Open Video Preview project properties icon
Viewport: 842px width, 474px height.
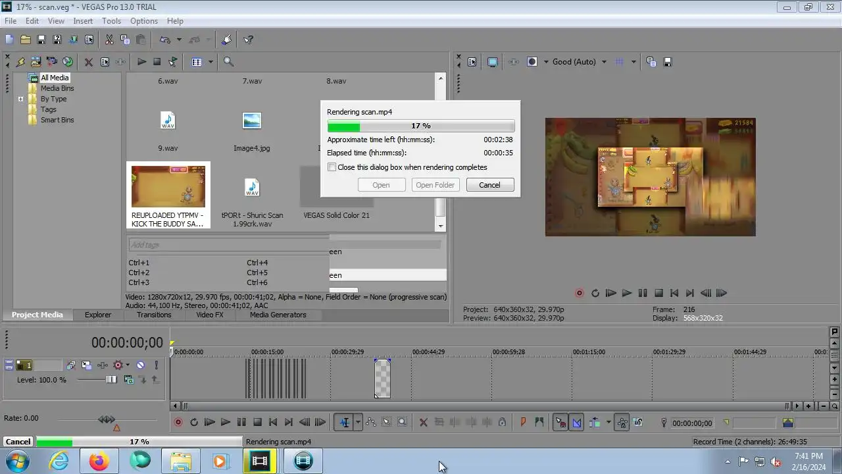tap(472, 62)
